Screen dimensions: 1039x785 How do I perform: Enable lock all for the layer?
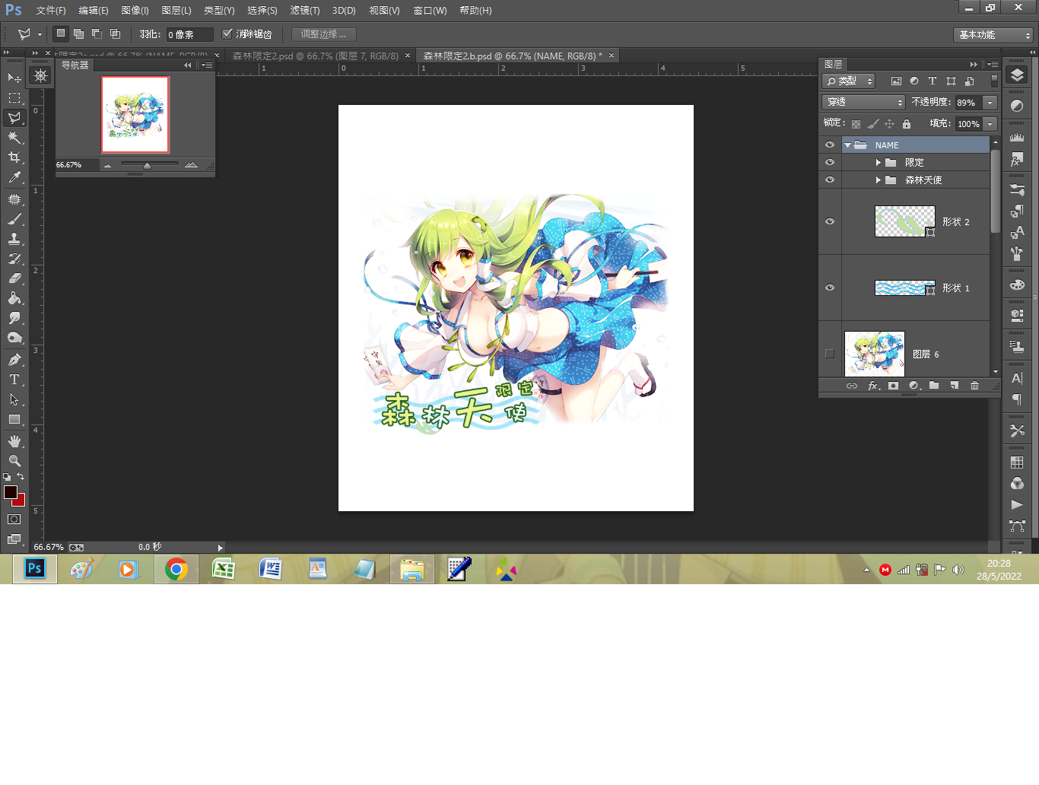pos(907,123)
